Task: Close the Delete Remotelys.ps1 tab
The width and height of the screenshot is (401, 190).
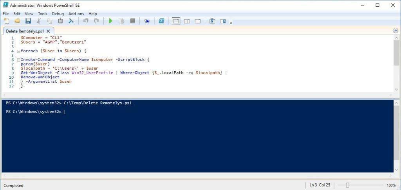Action: (48, 31)
